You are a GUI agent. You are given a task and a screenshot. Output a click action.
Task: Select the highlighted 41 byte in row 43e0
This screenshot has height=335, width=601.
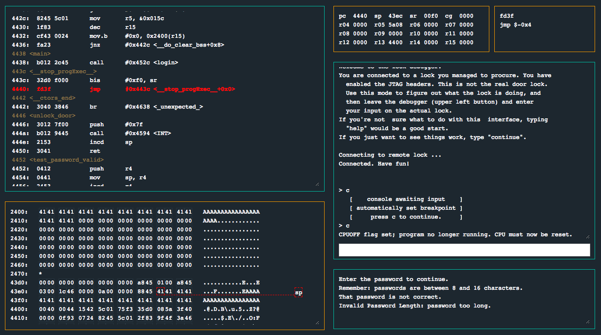tap(159, 292)
